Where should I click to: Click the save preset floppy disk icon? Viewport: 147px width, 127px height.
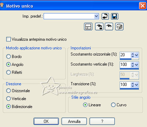114,16
